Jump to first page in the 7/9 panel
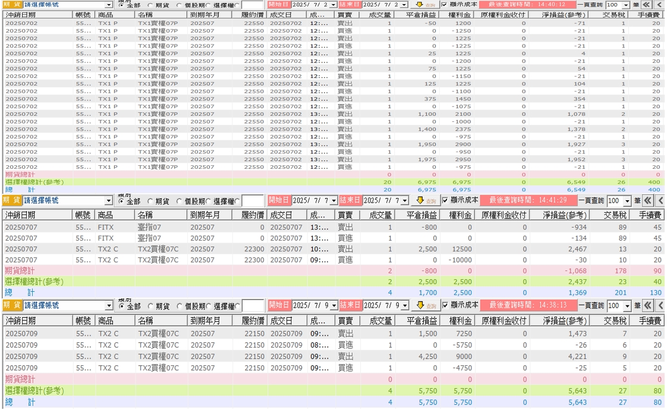Screen dimensions: 667x410 click(647, 305)
